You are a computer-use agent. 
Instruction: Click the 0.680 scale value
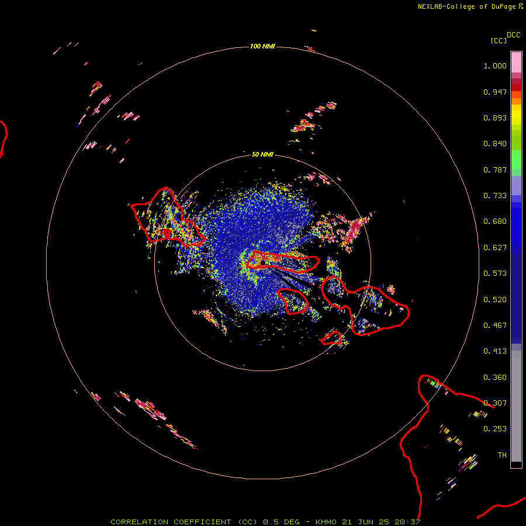pyautogui.click(x=495, y=222)
